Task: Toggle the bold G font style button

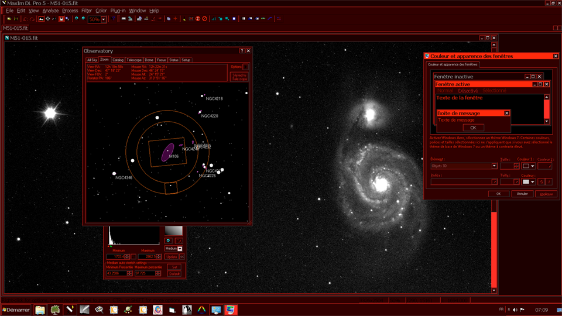Action: click(x=542, y=181)
